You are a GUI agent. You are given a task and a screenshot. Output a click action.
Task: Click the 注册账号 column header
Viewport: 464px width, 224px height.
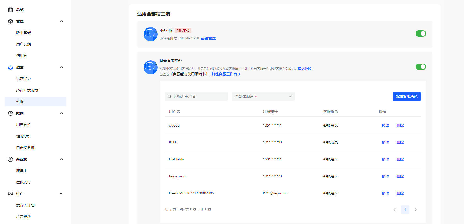click(x=270, y=112)
